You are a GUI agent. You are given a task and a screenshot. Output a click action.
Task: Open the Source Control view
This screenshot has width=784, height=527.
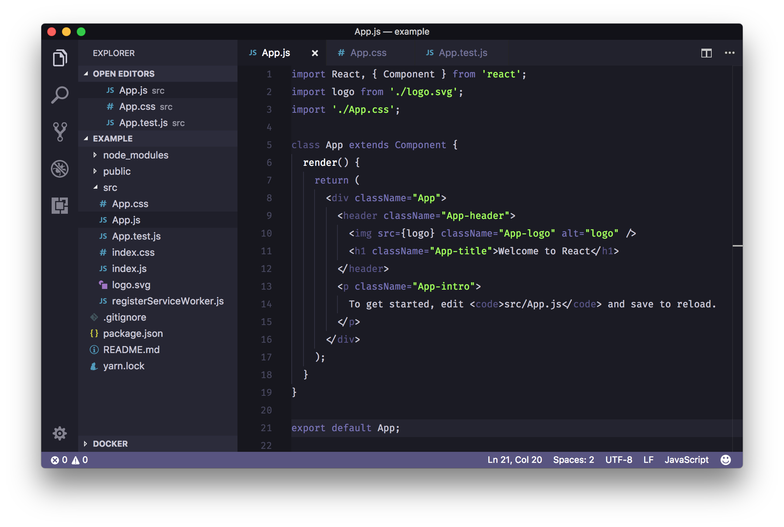pyautogui.click(x=60, y=132)
